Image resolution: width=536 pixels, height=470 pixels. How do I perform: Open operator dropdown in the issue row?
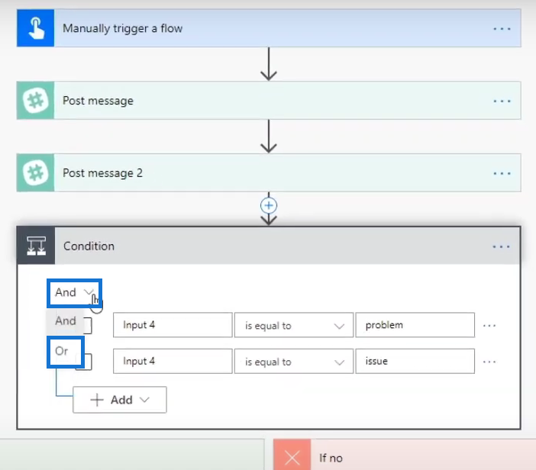click(294, 362)
